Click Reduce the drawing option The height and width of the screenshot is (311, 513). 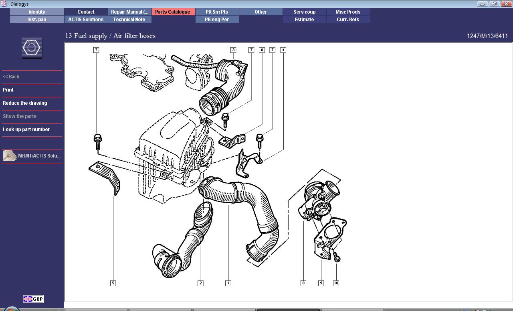(25, 103)
